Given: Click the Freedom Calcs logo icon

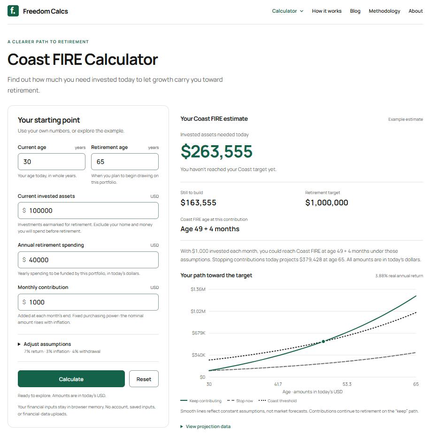Looking at the screenshot, I should pos(13,11).
